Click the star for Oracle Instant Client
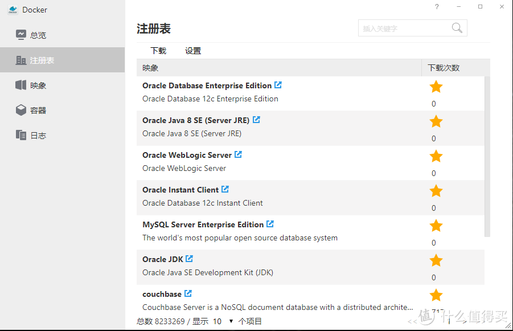 (436, 191)
